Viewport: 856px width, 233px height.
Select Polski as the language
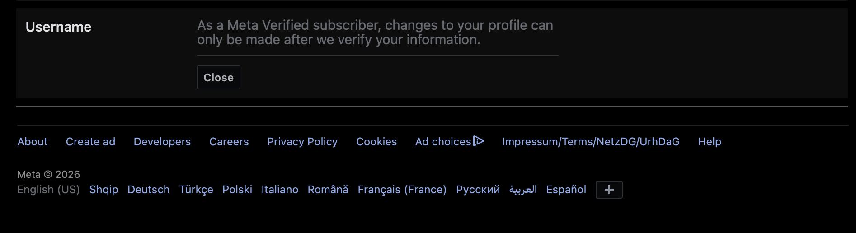(237, 190)
